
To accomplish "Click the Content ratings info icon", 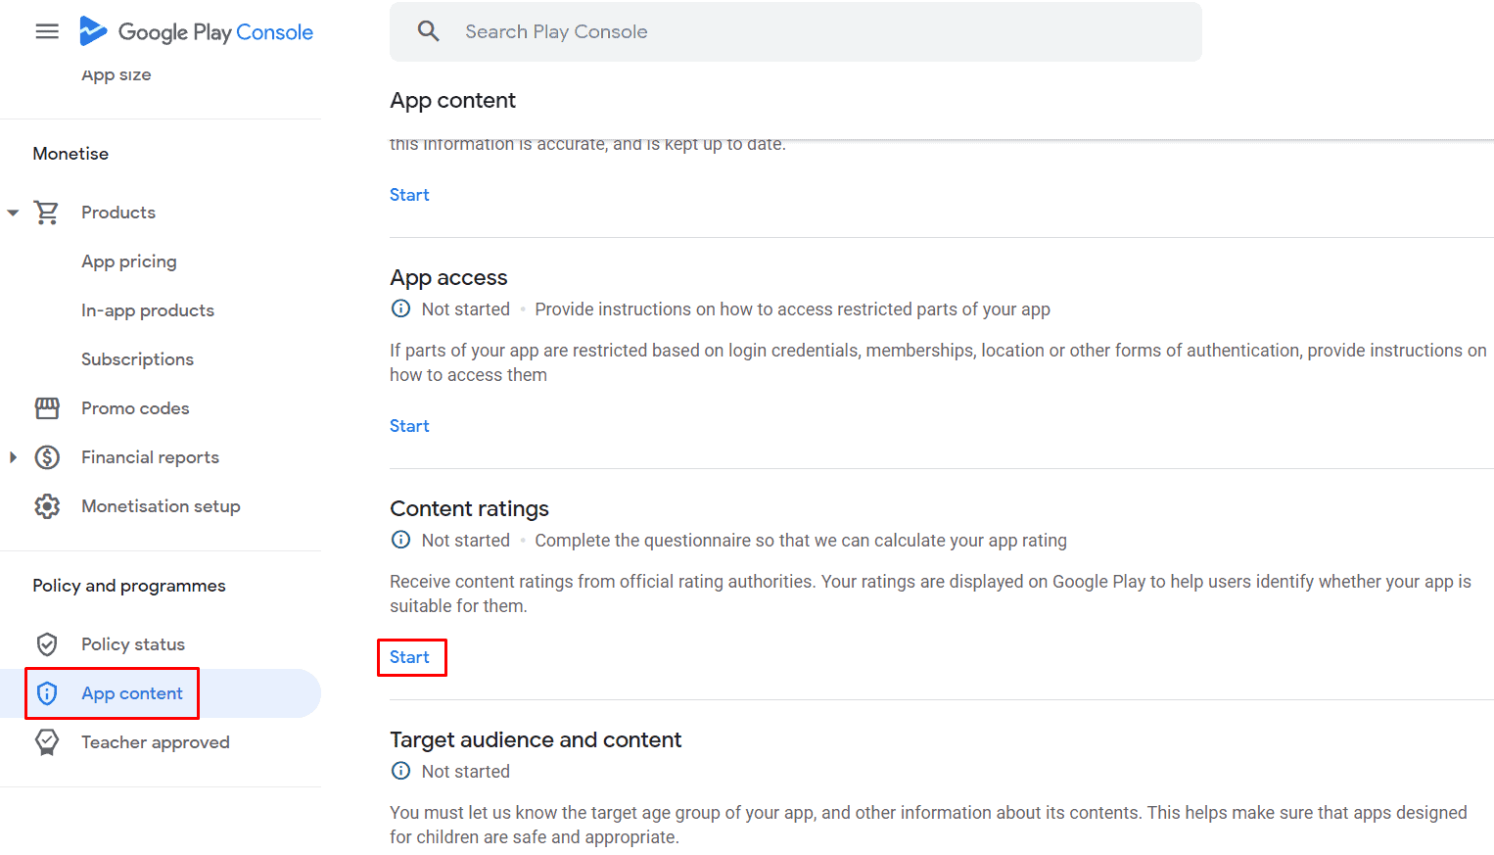I will (400, 540).
